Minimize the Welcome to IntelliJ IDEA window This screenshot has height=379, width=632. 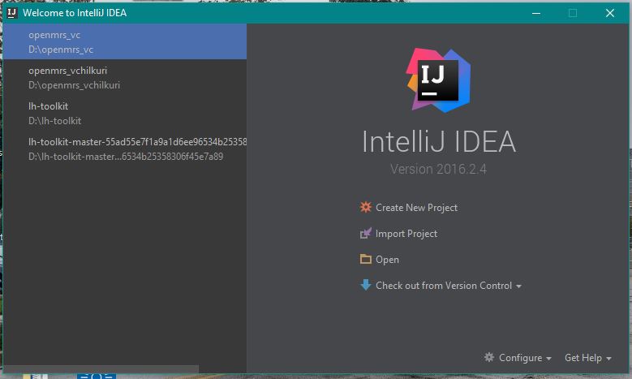pyautogui.click(x=536, y=13)
